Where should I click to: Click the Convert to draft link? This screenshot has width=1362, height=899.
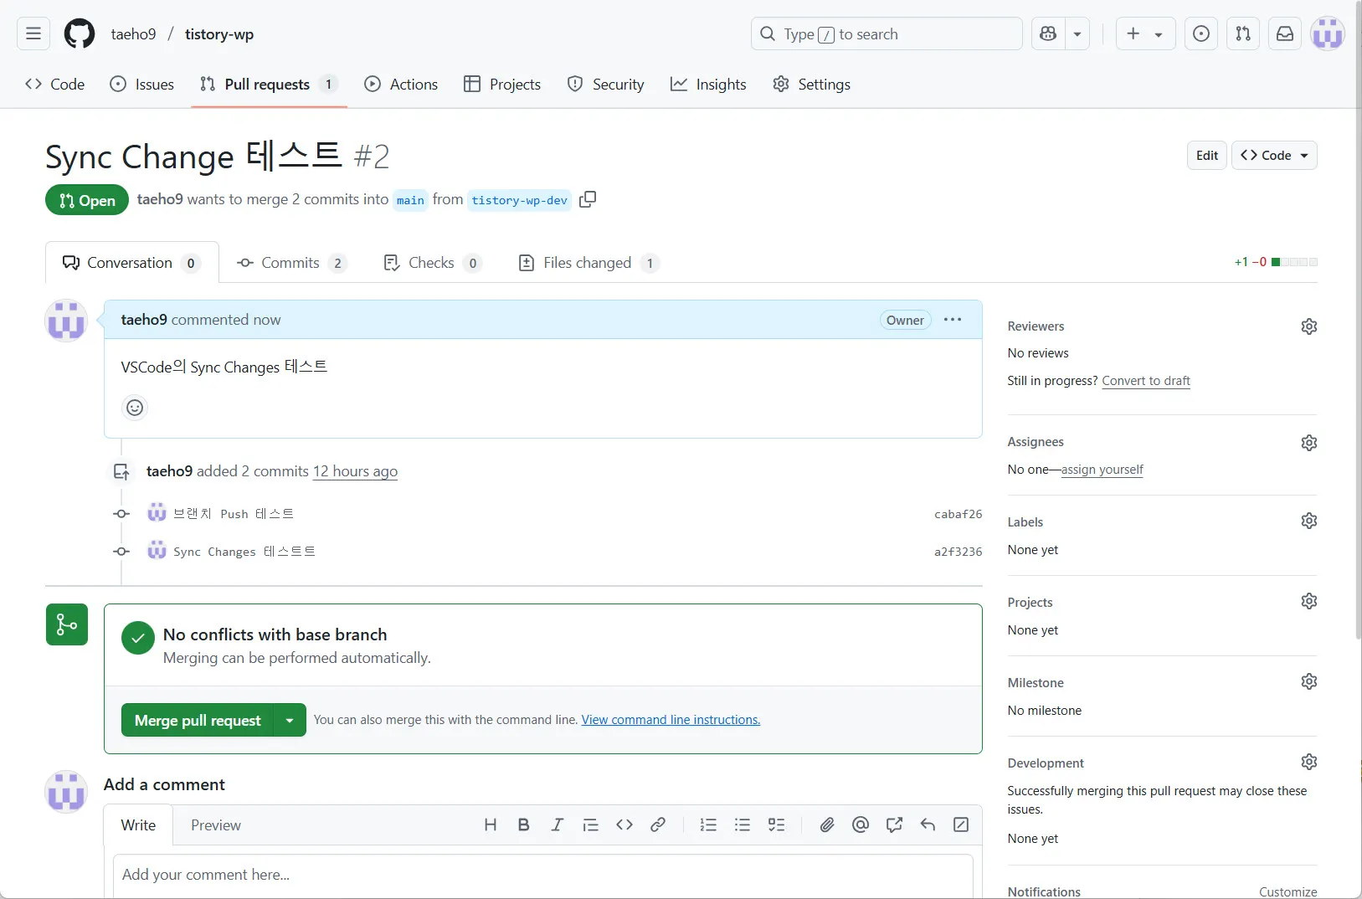click(1146, 381)
